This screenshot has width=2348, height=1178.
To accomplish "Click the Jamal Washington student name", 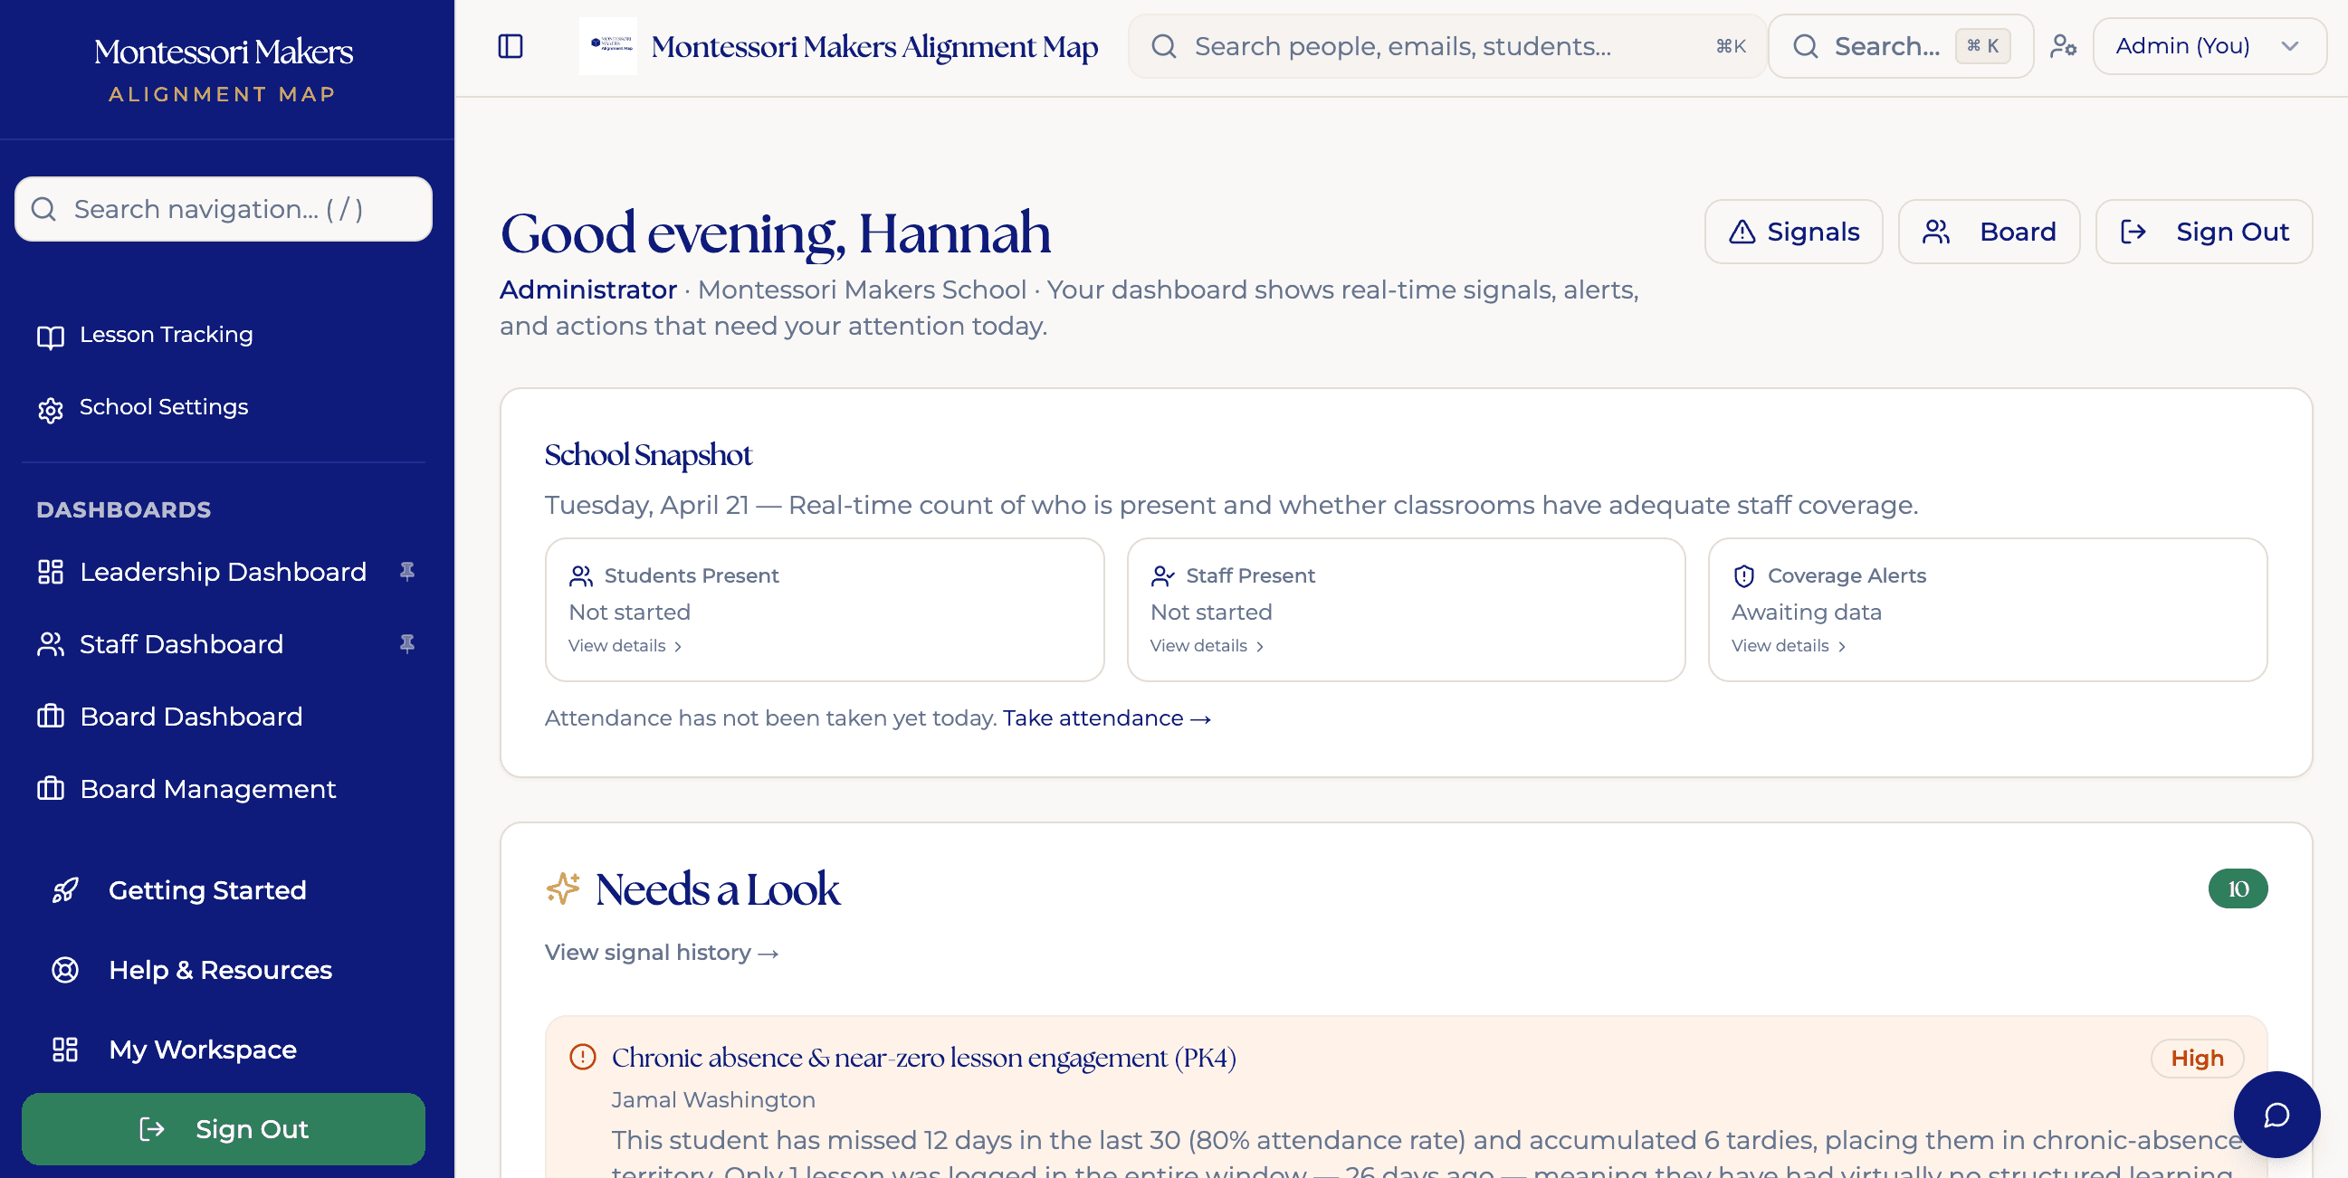I will pos(712,1099).
